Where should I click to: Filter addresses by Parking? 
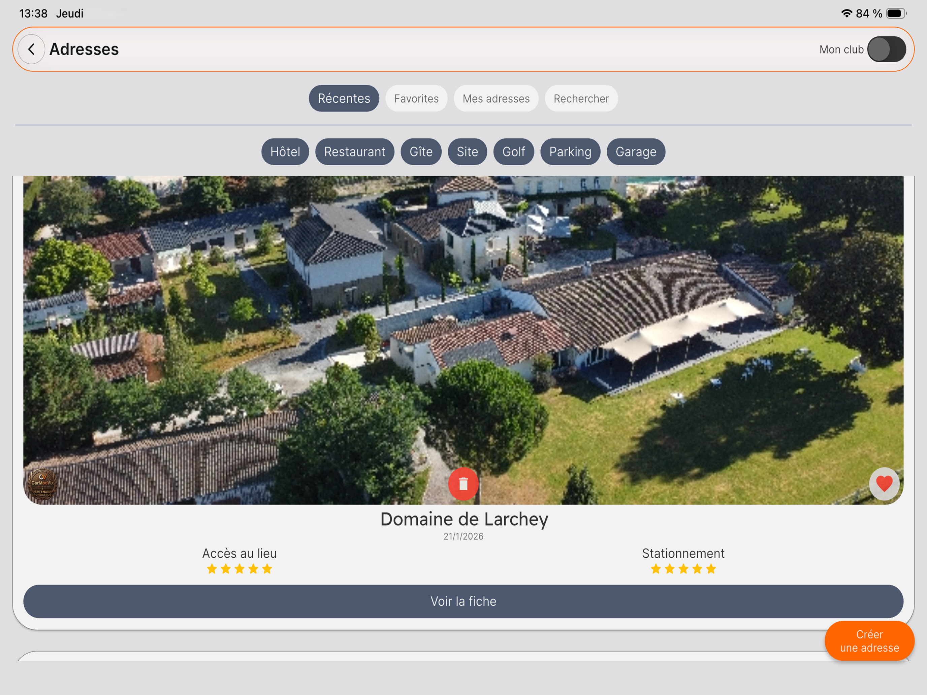coord(570,152)
